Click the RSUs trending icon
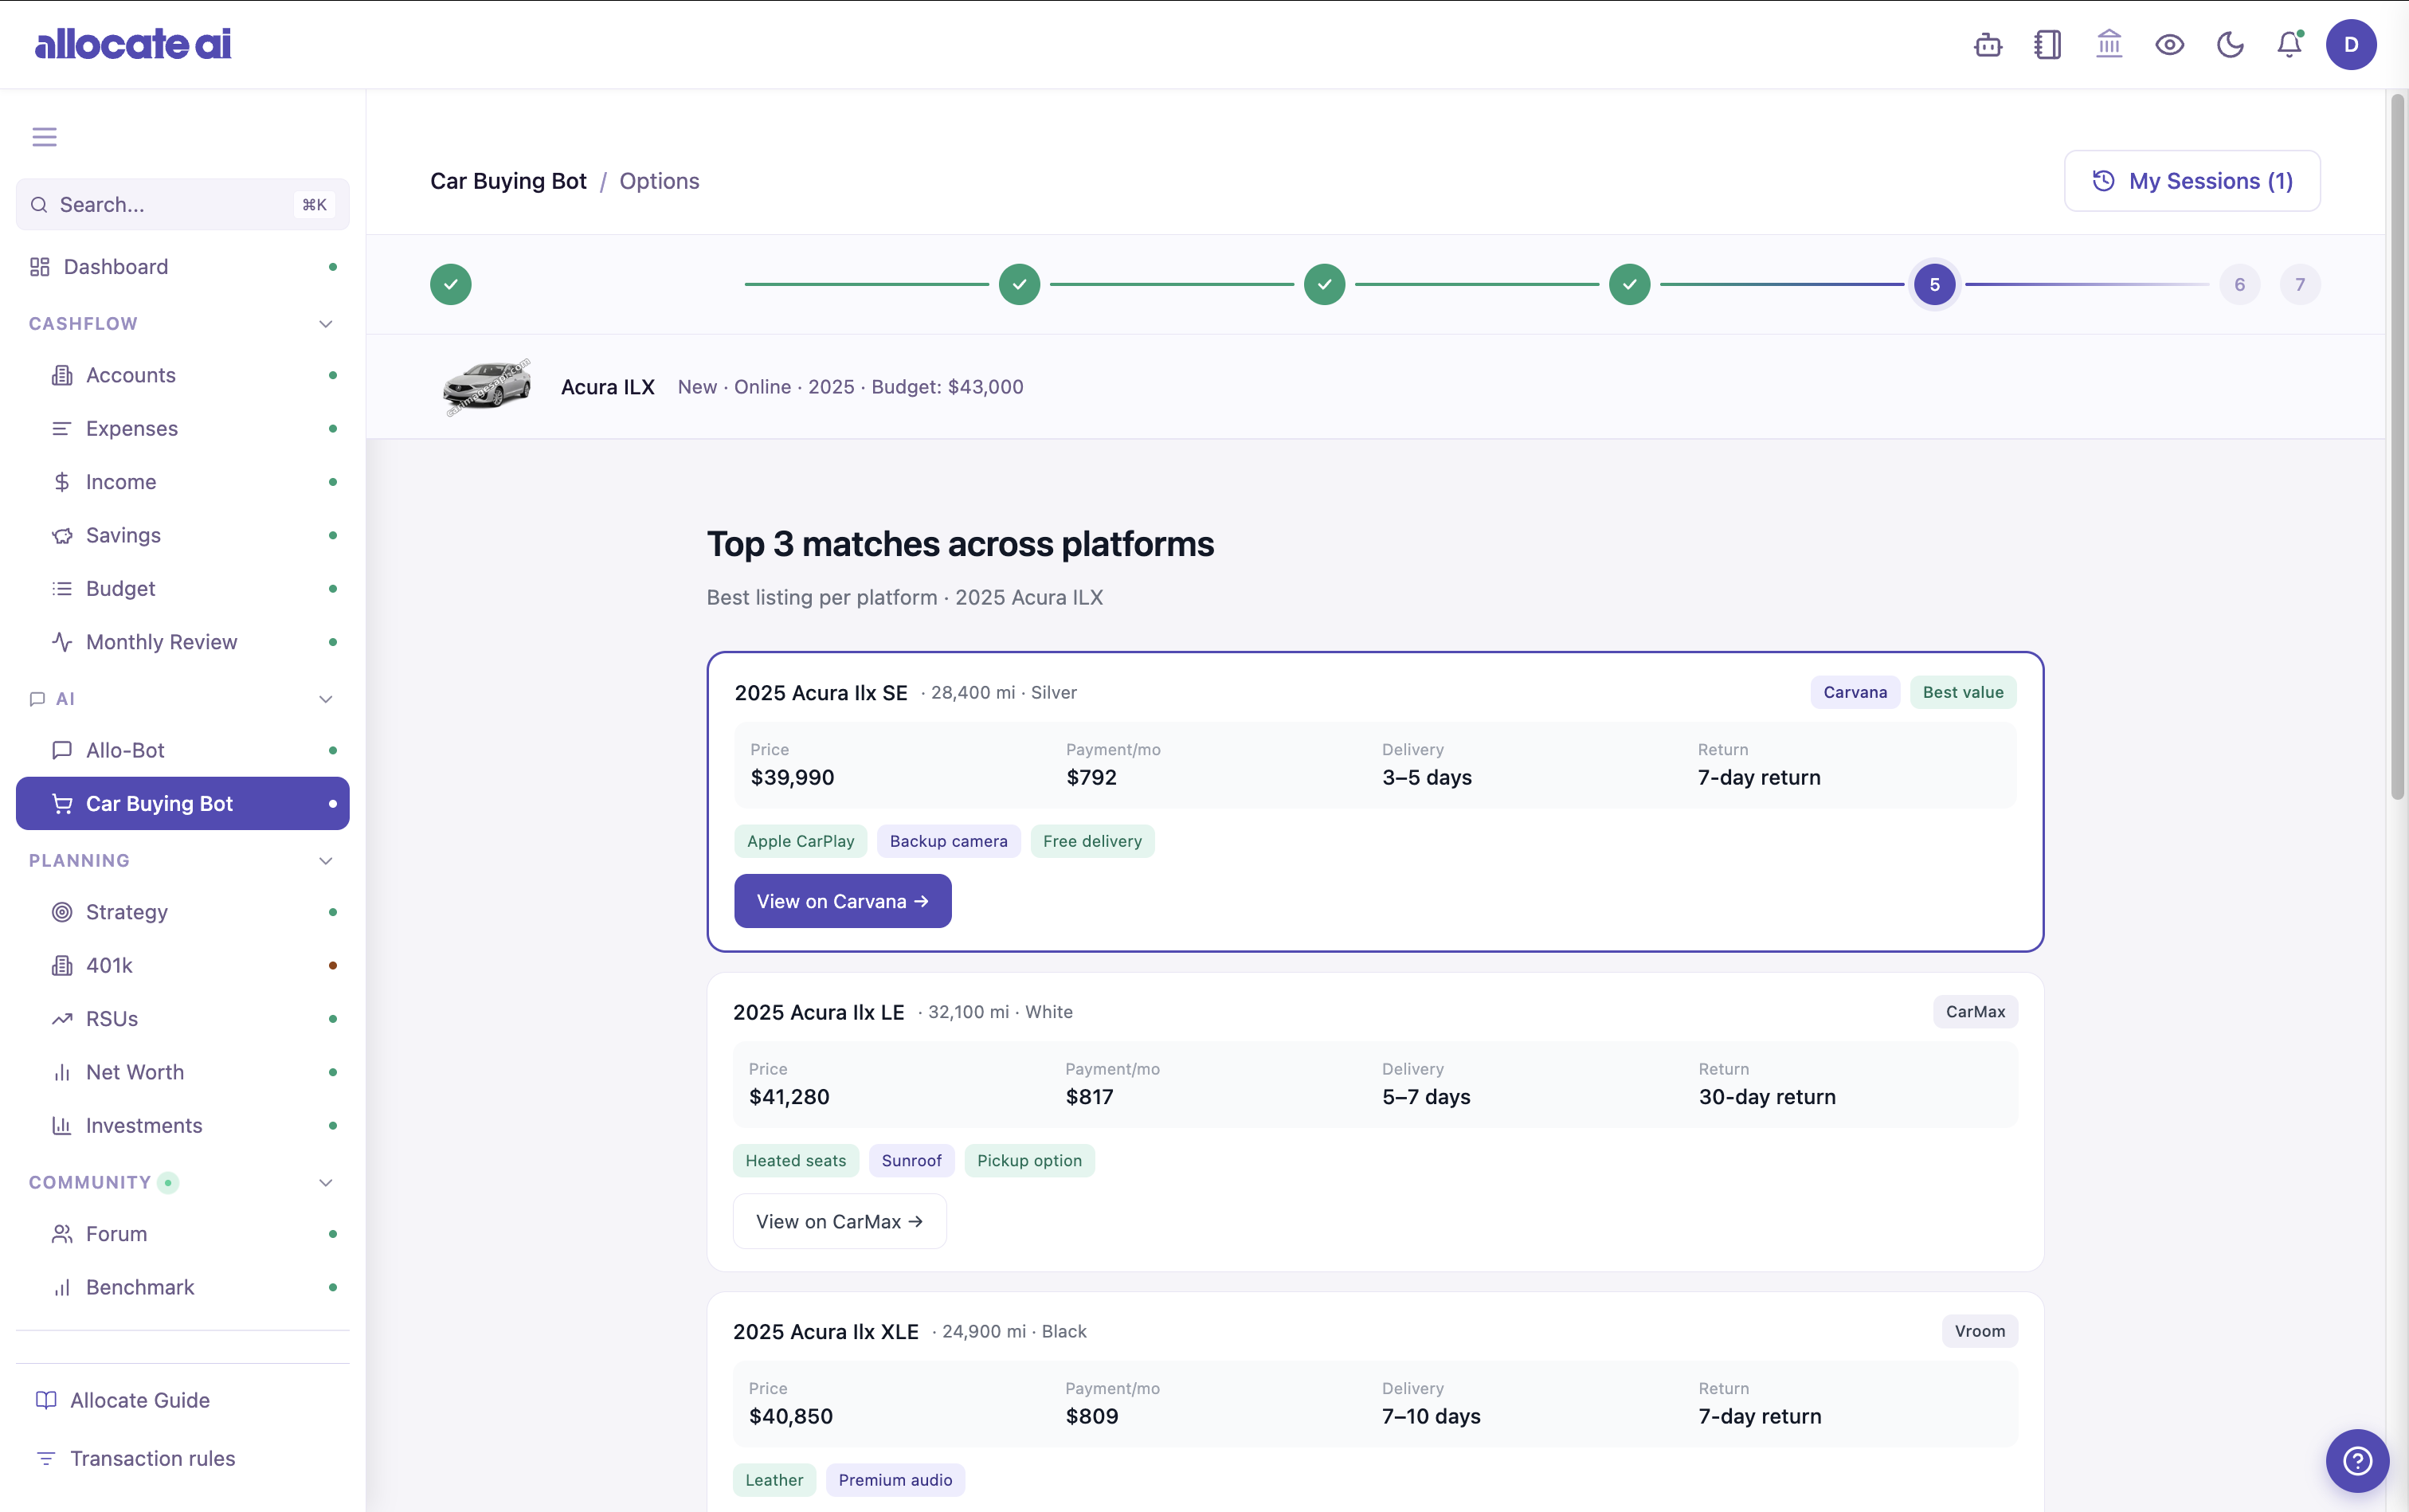The height and width of the screenshot is (1512, 2409). [62, 1019]
